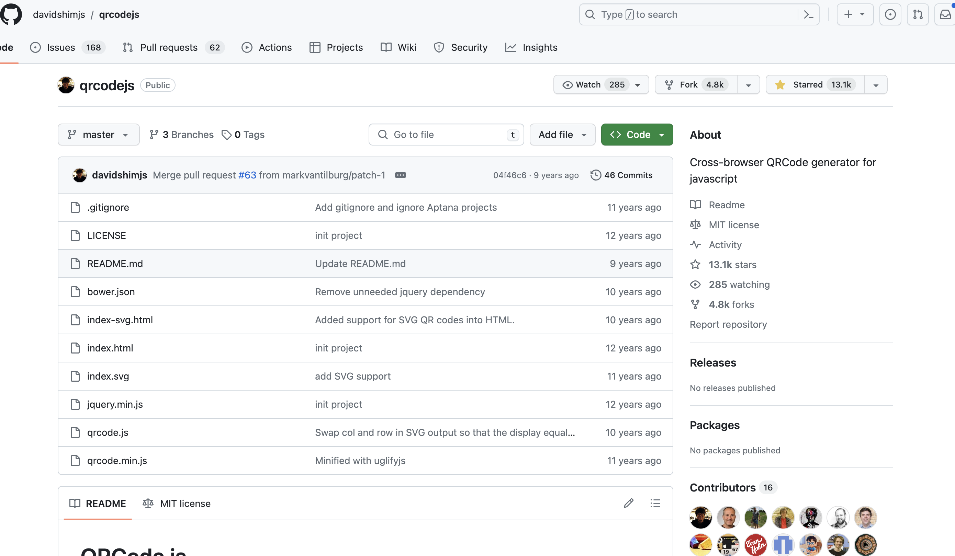The width and height of the screenshot is (955, 556).
Task: Click the Go to file input field
Action: 448,135
